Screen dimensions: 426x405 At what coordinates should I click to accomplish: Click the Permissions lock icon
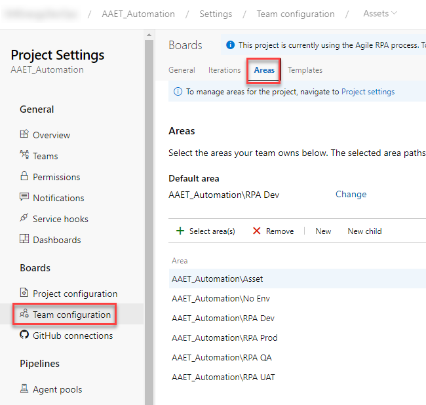[24, 176]
